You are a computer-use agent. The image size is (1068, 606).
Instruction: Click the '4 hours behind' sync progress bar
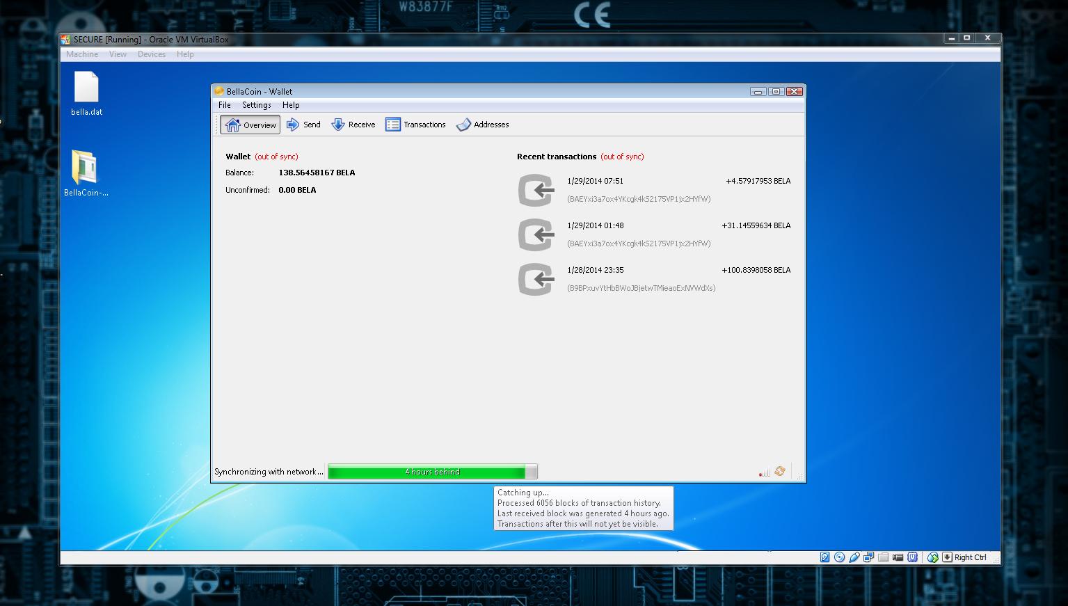pyautogui.click(x=433, y=472)
